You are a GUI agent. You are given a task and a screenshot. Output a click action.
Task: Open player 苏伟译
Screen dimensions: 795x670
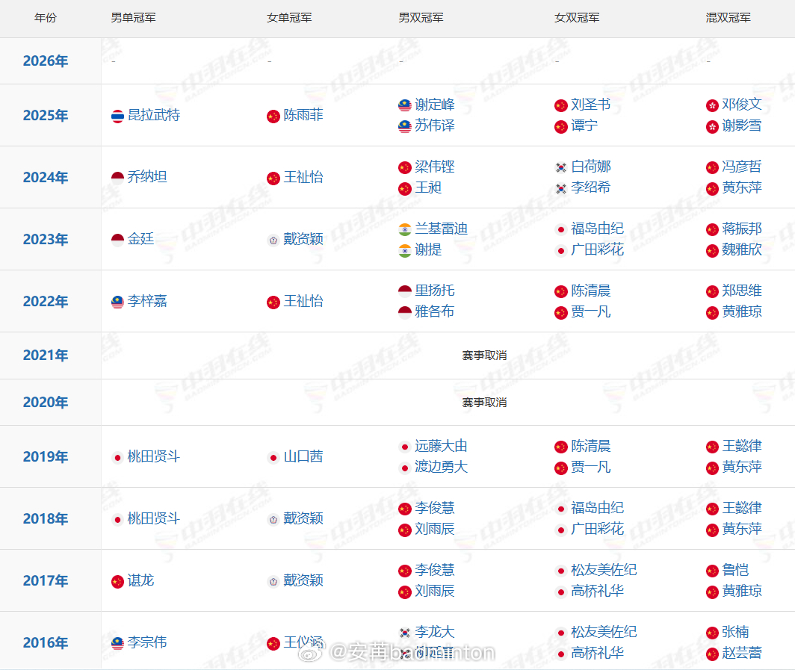pyautogui.click(x=435, y=125)
